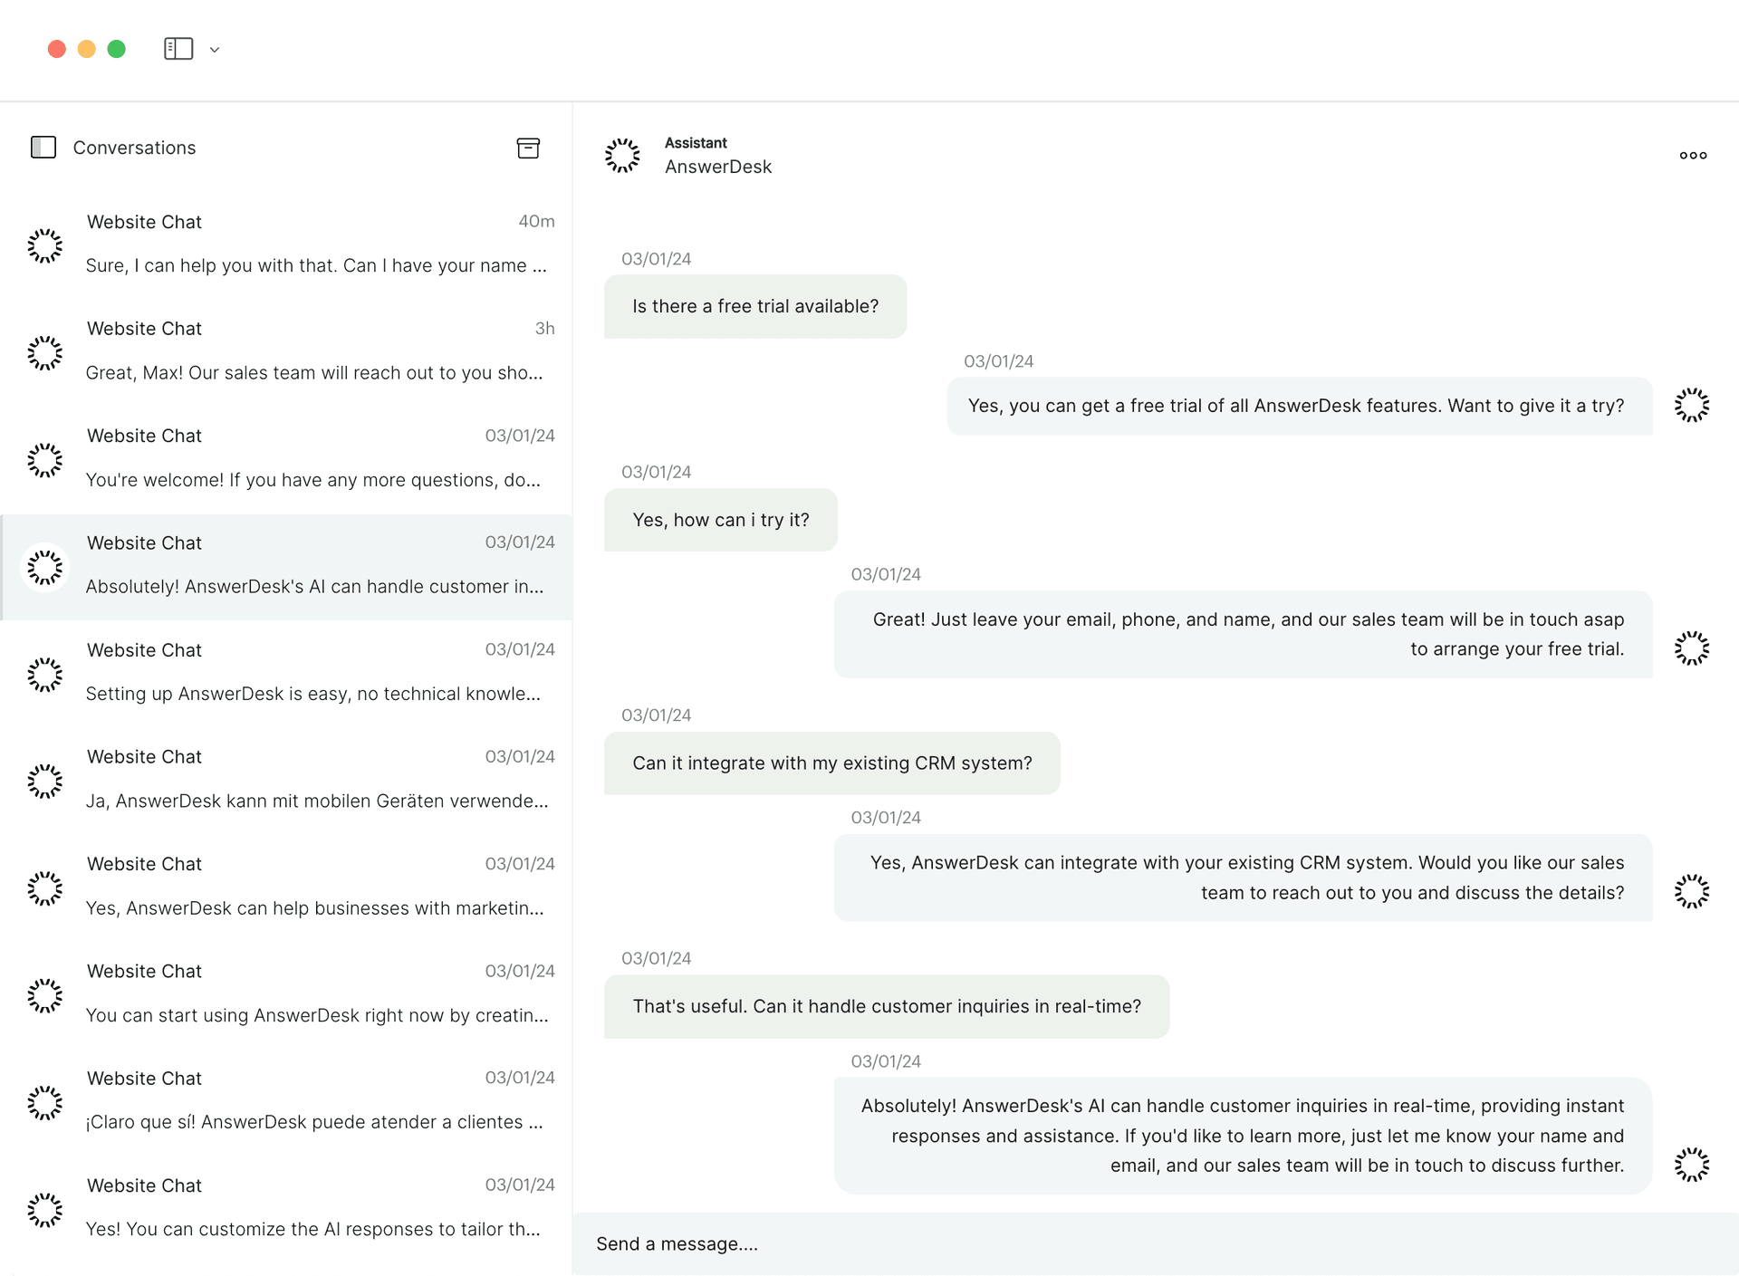
Task: Click avatar of the selected 'Absolutely!' conversation
Action: tap(44, 568)
